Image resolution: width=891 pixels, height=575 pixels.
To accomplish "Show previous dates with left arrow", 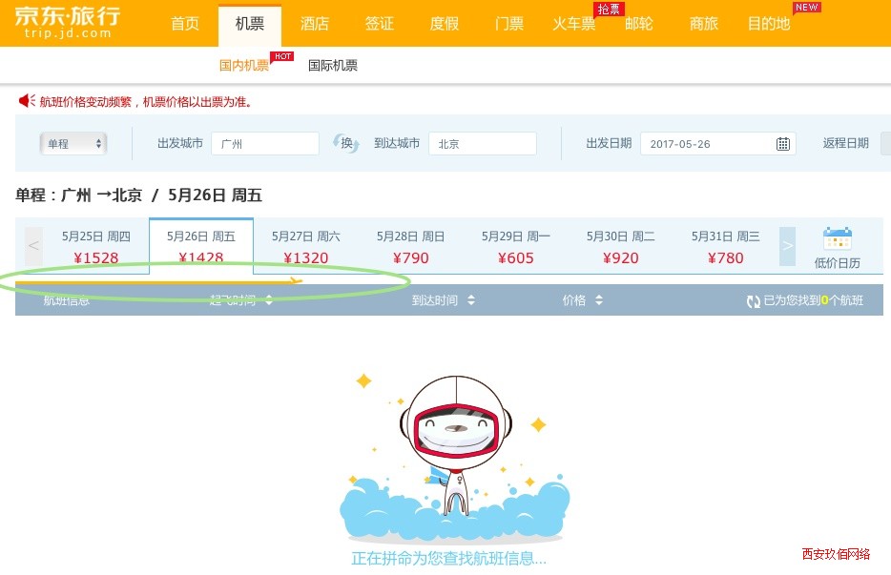I will pos(33,246).
